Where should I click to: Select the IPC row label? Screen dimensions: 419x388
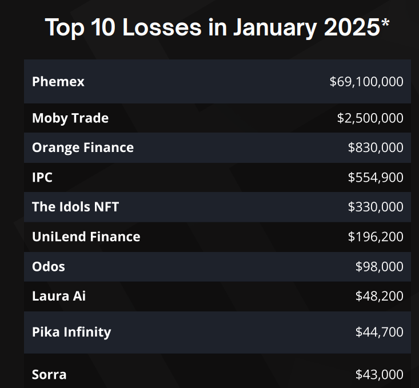point(42,177)
